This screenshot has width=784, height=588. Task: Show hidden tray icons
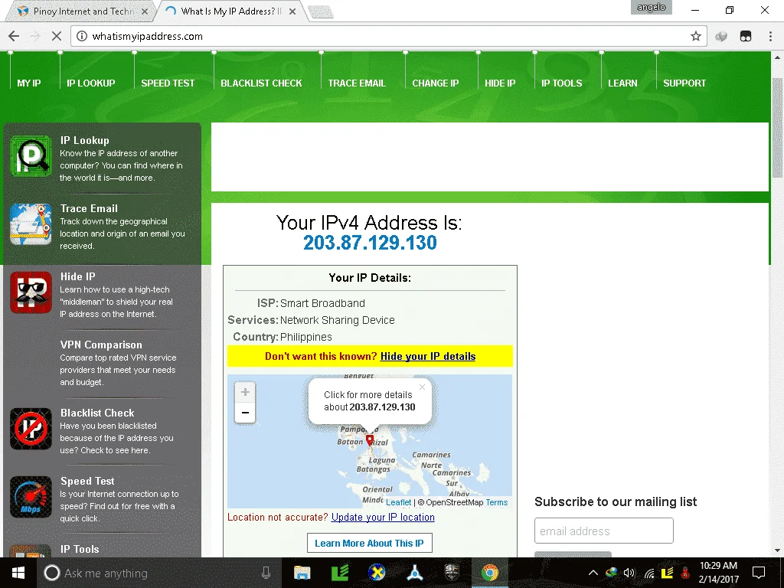(593, 573)
